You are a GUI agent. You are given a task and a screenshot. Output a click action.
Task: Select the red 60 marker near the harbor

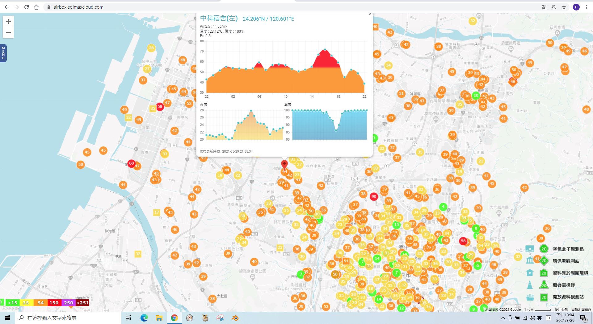click(x=132, y=163)
